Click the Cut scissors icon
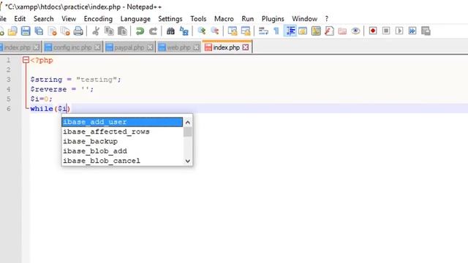 coord(96,31)
